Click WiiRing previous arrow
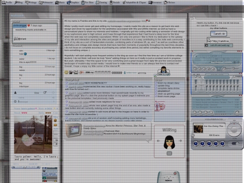Viewport: 244px width, 183px height. 159,141
